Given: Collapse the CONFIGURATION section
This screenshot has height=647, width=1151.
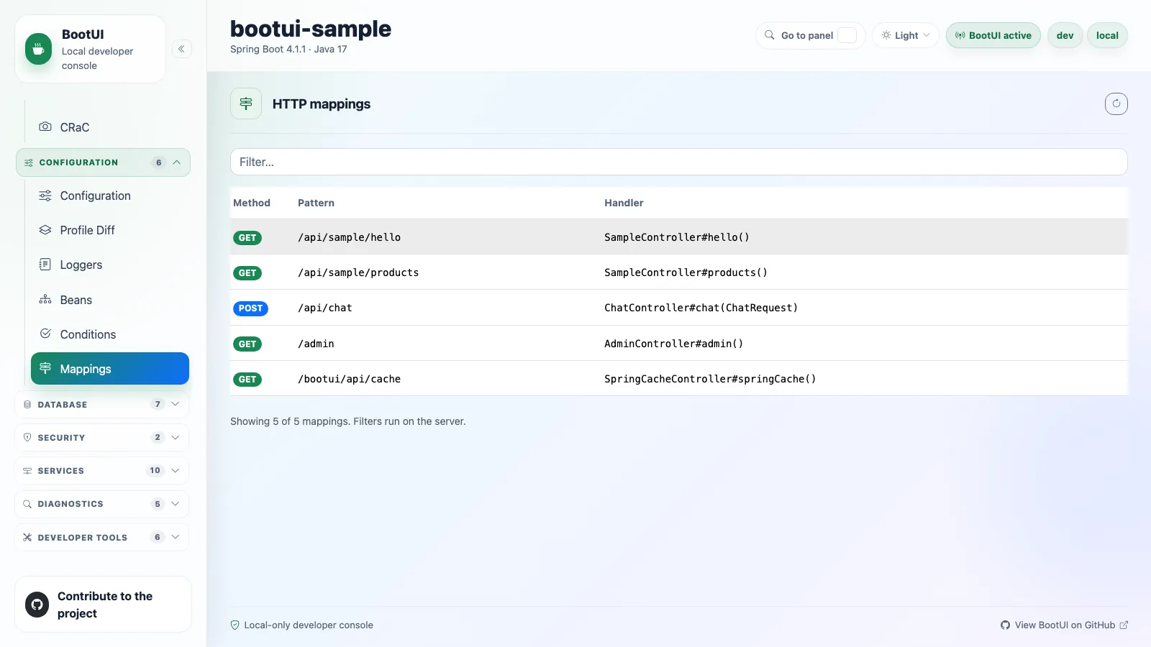Looking at the screenshot, I should coord(103,162).
